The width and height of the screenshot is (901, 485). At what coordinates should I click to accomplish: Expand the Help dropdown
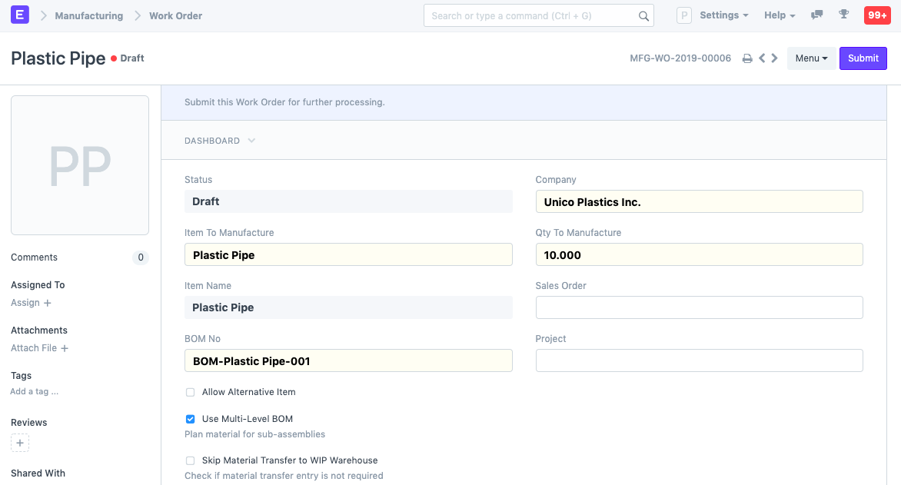click(x=780, y=15)
